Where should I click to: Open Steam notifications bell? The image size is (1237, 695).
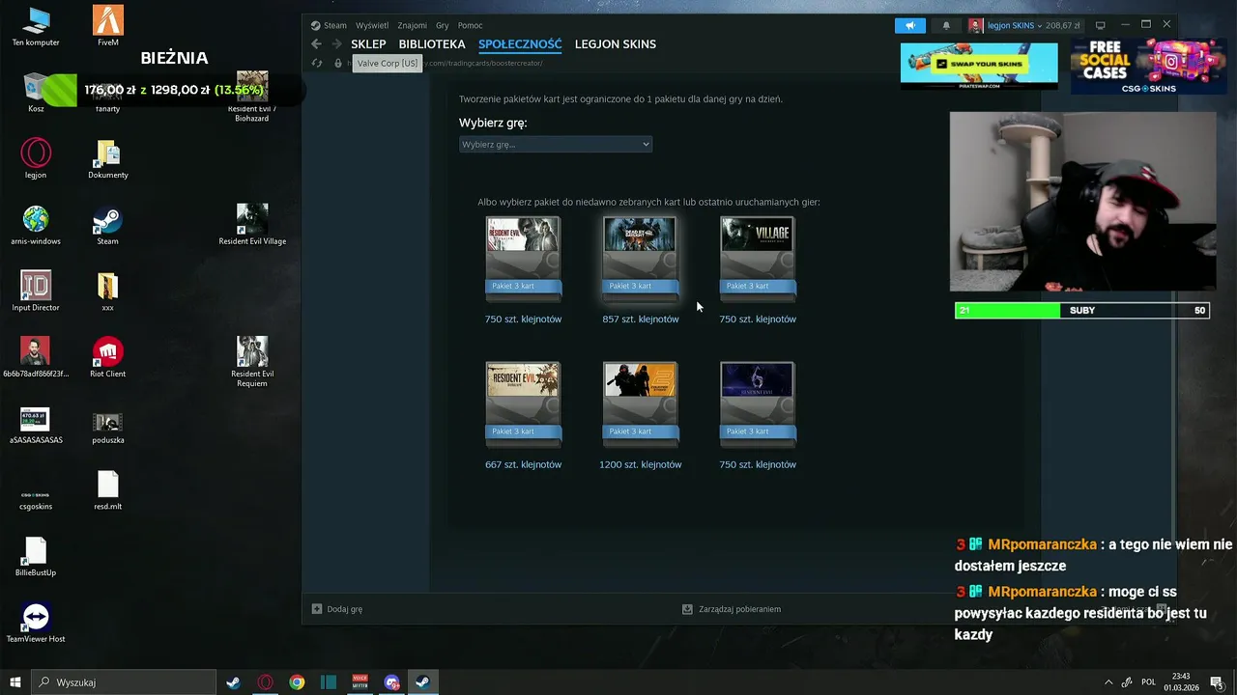(x=946, y=25)
